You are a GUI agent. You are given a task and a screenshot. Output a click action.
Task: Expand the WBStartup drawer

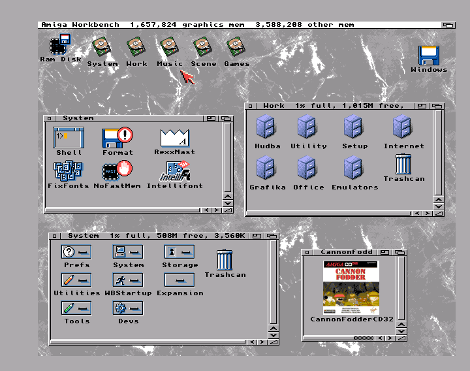pos(127,280)
